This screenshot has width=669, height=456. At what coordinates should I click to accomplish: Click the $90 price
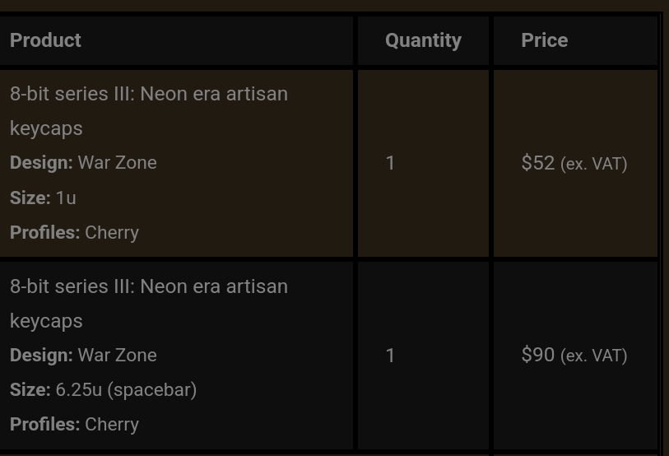pyautogui.click(x=538, y=355)
